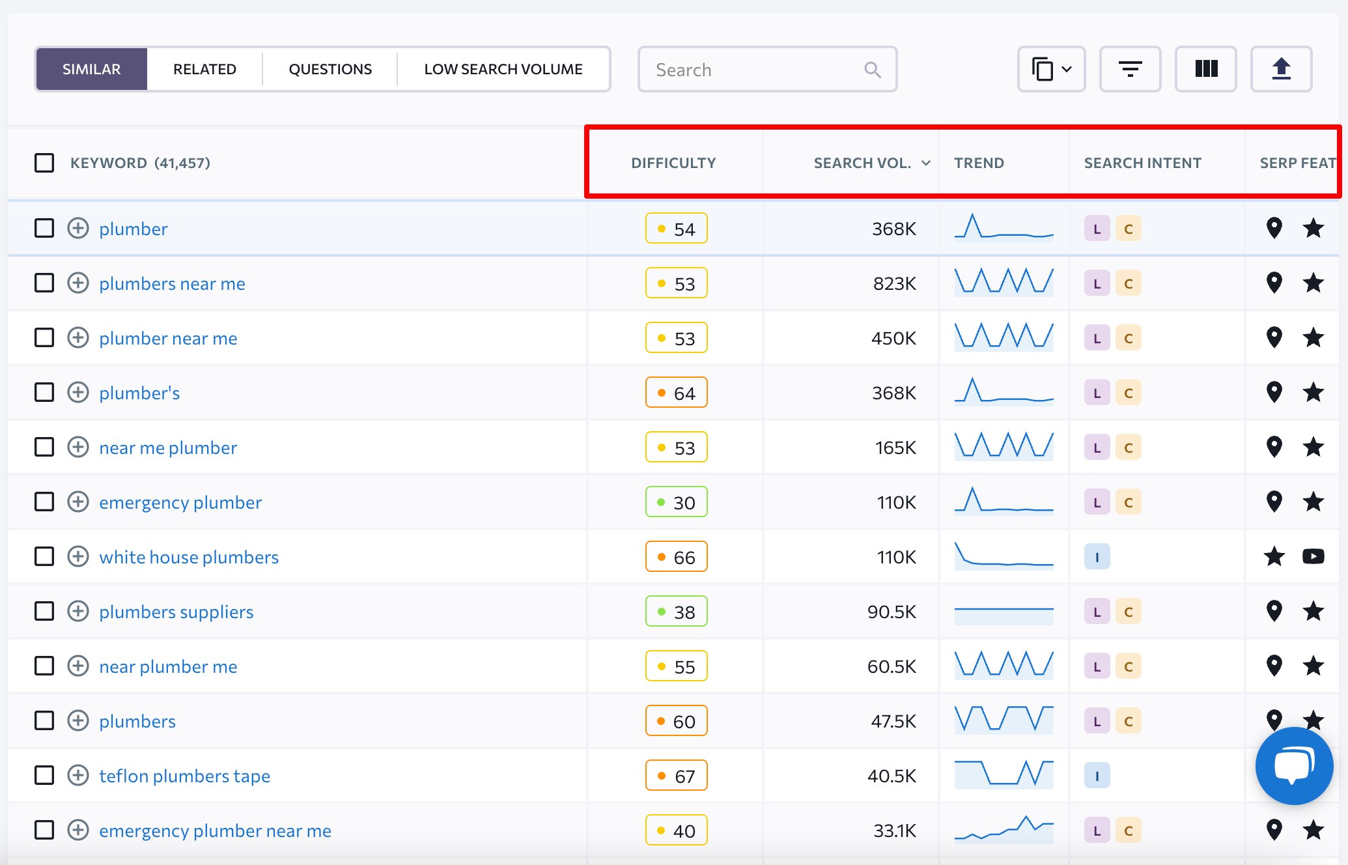Click the export upload icon
1348x865 pixels.
tap(1281, 69)
